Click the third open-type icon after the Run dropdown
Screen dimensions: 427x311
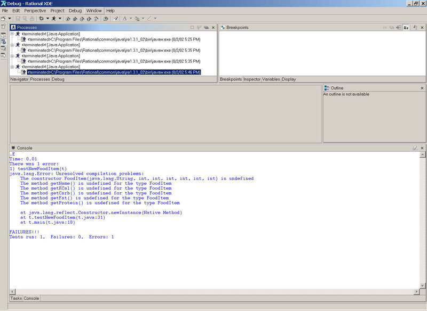[82, 19]
